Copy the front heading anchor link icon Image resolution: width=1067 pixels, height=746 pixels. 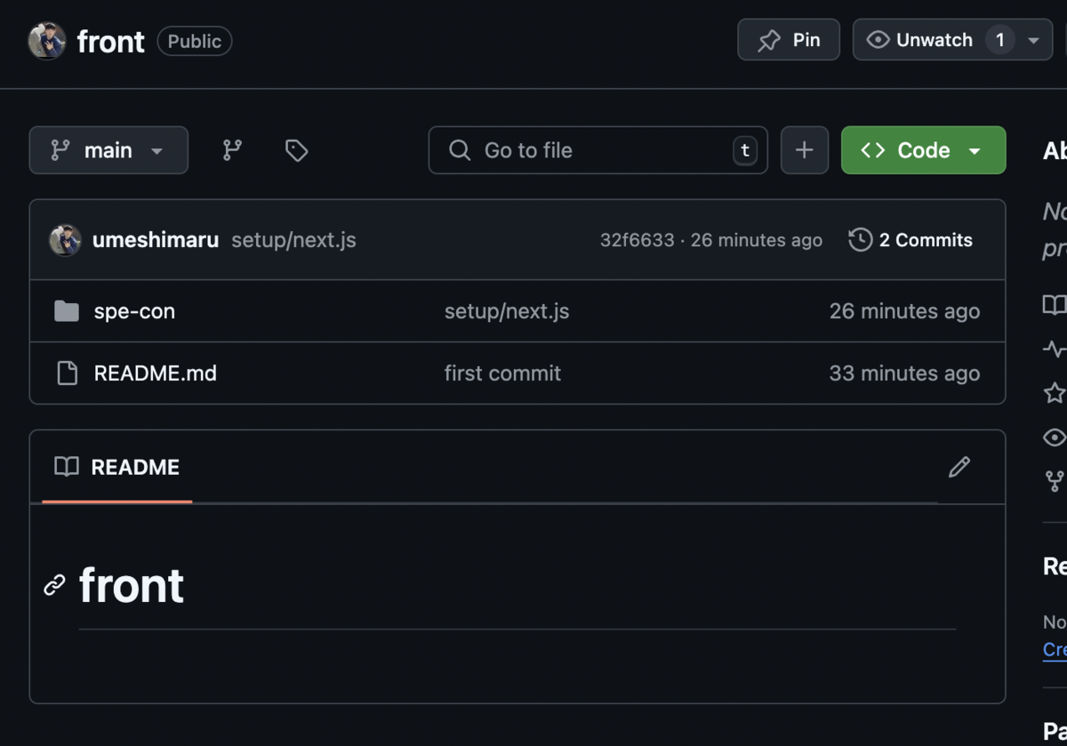tap(55, 585)
